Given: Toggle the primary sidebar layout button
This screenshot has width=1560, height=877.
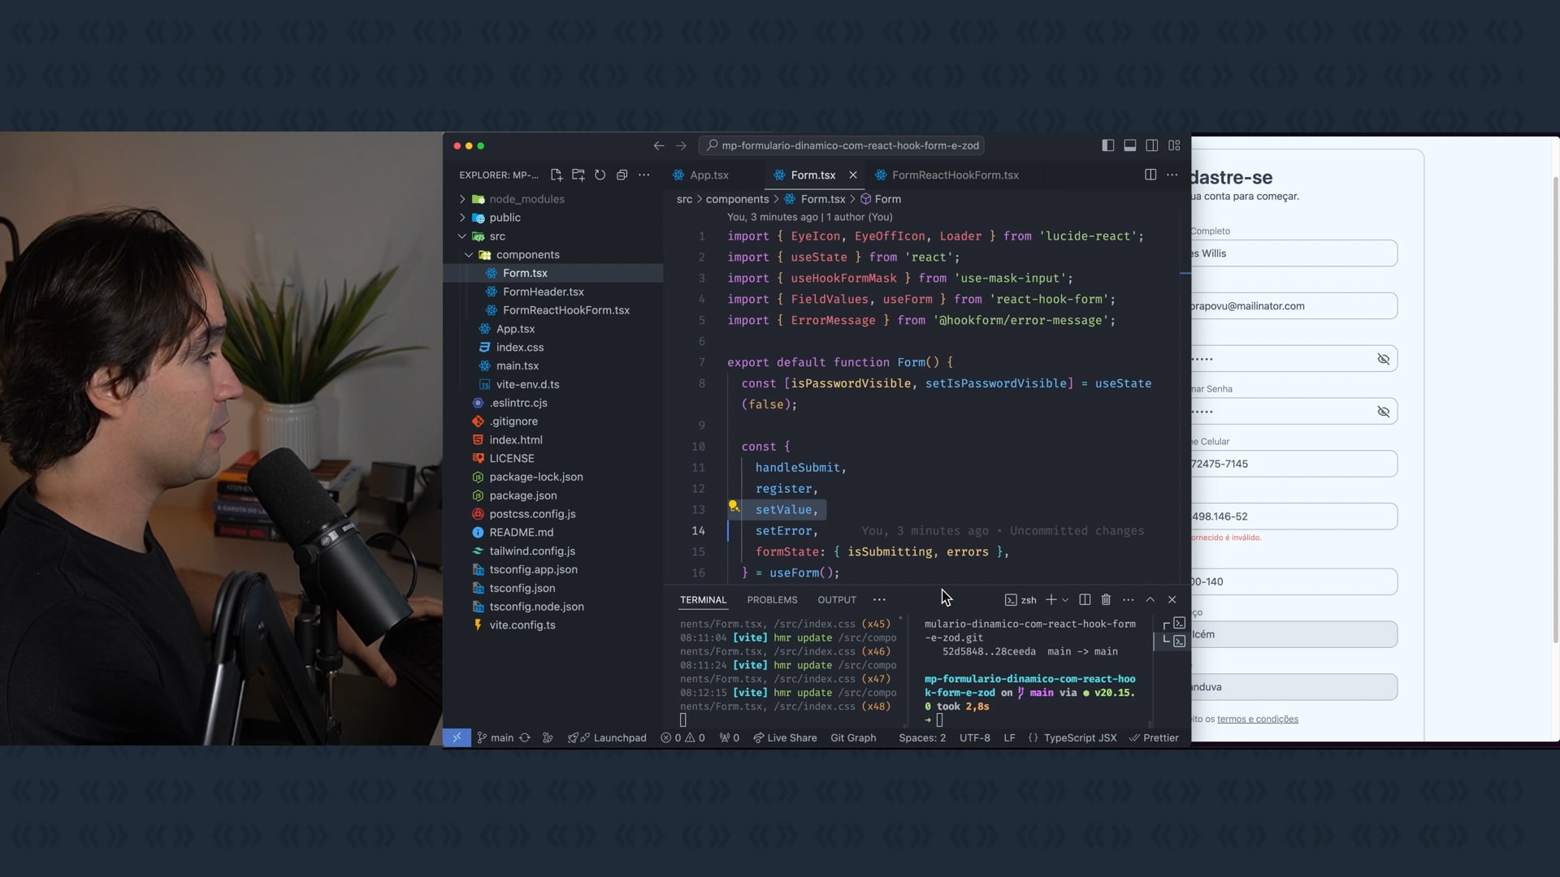Looking at the screenshot, I should click(x=1107, y=145).
